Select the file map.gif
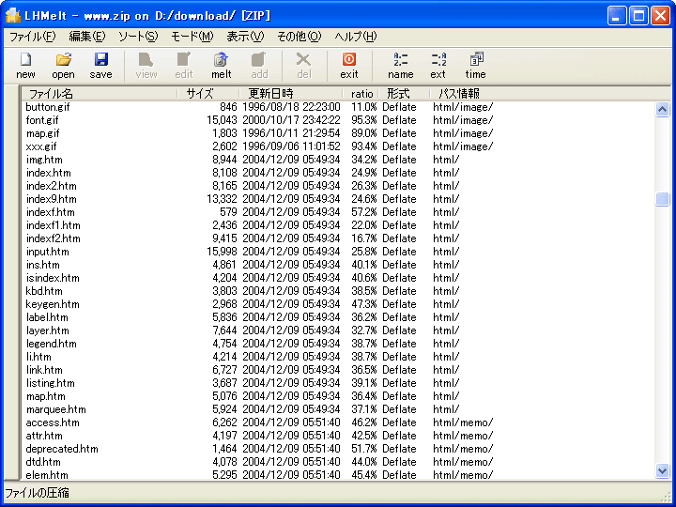Viewport: 676px width, 507px height. point(42,133)
